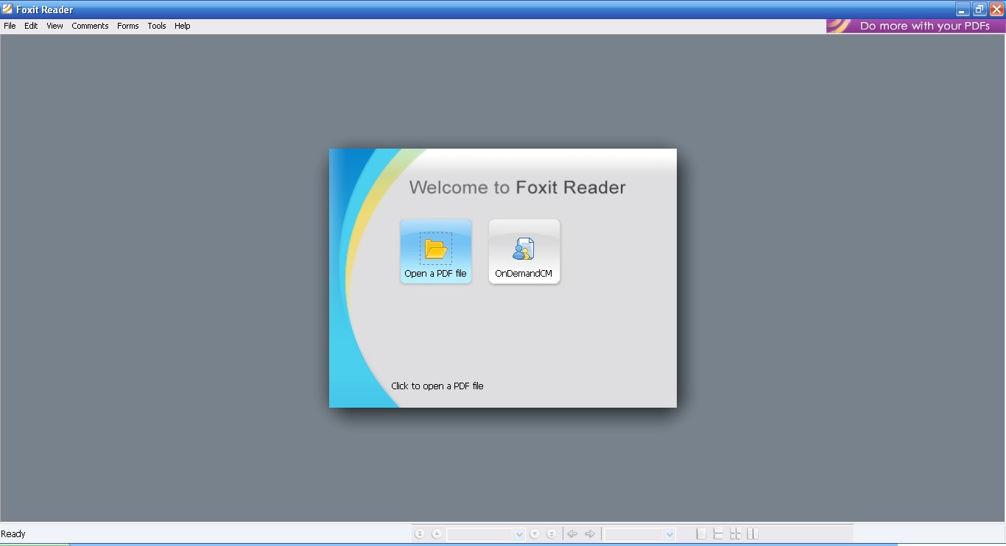This screenshot has height=546, width=1006.
Task: Launch the OnDemandCM button
Action: point(524,251)
